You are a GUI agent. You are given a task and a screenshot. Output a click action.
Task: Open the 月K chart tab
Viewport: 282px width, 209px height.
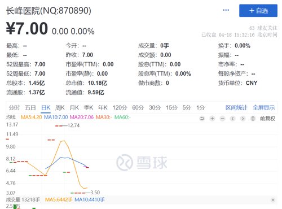click(x=74, y=108)
